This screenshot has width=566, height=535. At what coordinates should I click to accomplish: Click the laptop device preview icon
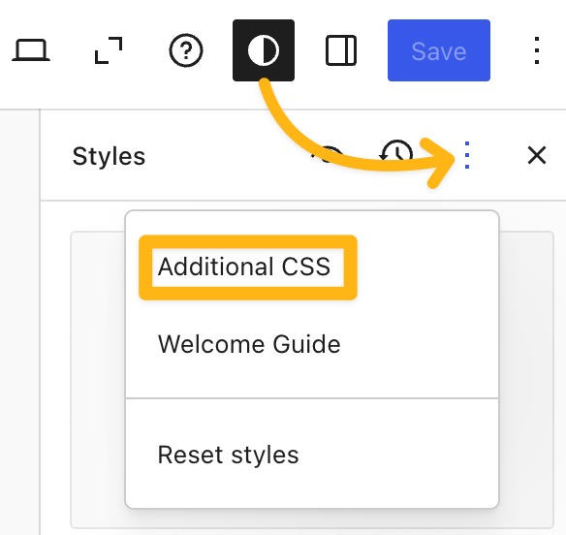click(x=31, y=50)
